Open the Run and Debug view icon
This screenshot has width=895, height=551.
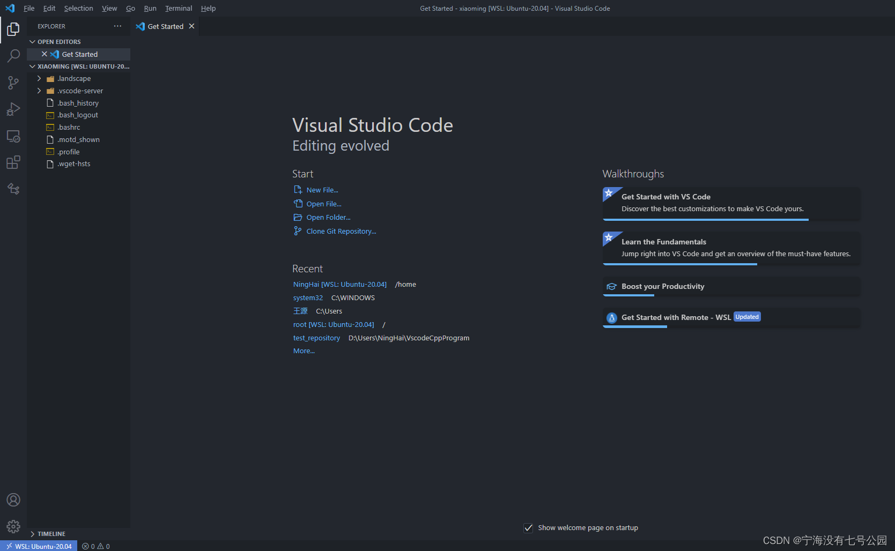(13, 109)
